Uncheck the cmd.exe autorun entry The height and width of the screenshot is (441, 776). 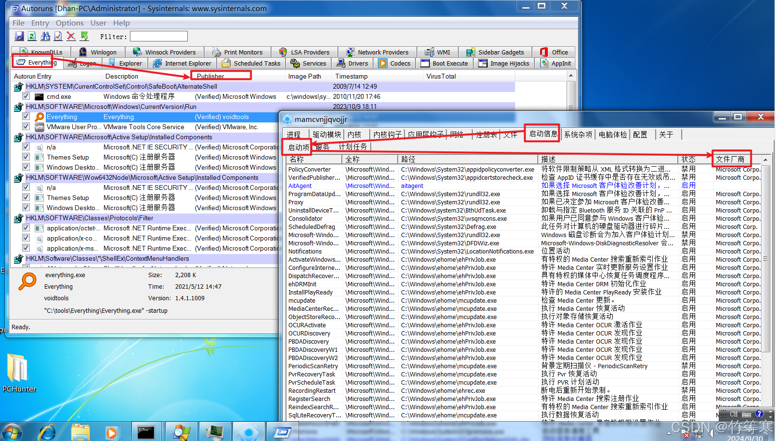(x=26, y=96)
